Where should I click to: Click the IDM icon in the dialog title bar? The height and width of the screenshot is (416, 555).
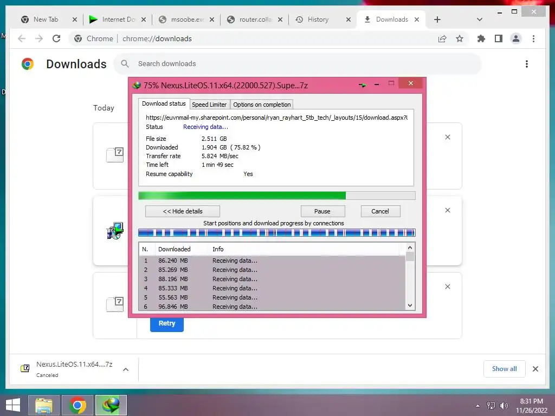tap(137, 85)
